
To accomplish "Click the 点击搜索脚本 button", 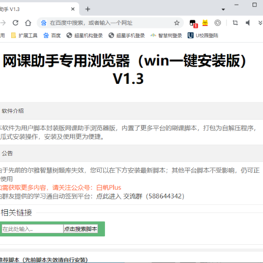I will pos(80,229).
